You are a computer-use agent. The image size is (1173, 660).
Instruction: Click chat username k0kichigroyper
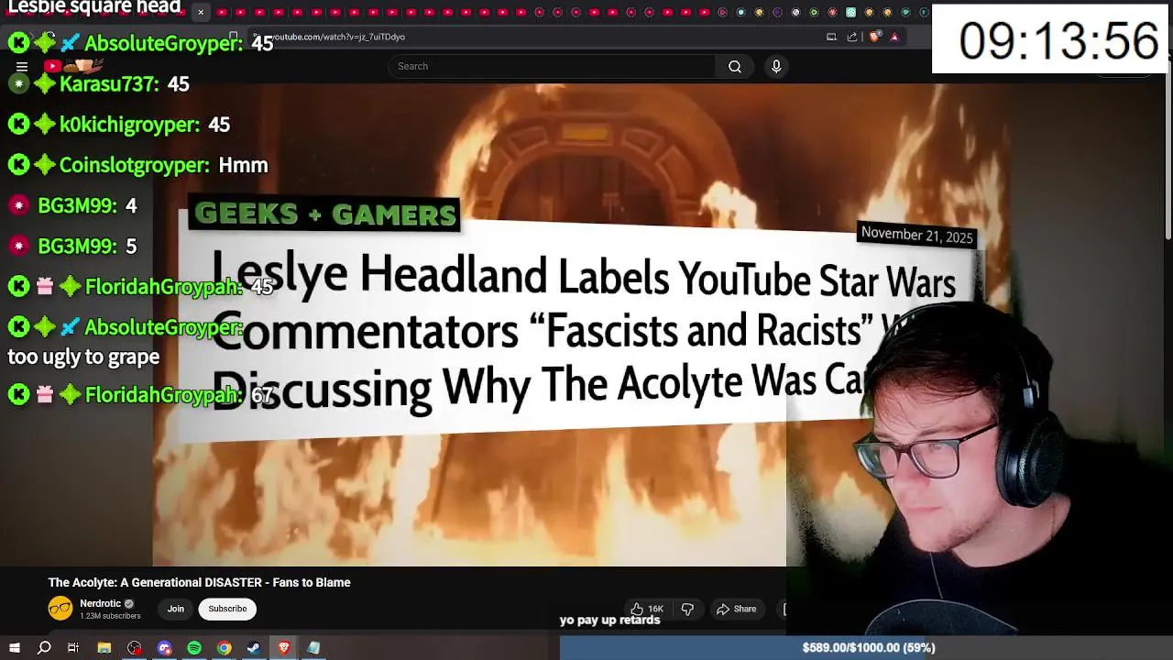[x=129, y=125]
